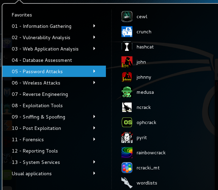
Task: Select the crunch text label
Action: click(144, 32)
